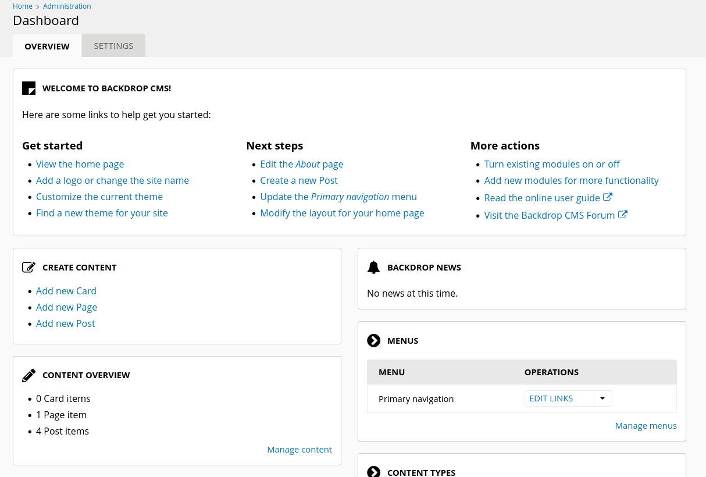Image resolution: width=706 pixels, height=477 pixels.
Task: Open Administration breadcrumb link
Action: pyautogui.click(x=67, y=6)
